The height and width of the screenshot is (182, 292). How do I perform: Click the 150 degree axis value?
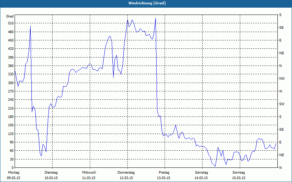(11, 125)
